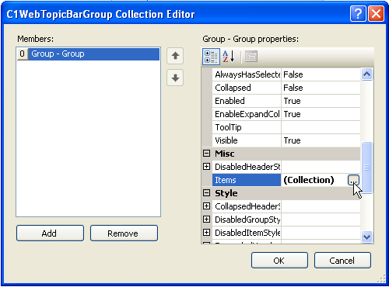The image size is (389, 287).
Task: Collapse the Style category
Action: coord(206,193)
